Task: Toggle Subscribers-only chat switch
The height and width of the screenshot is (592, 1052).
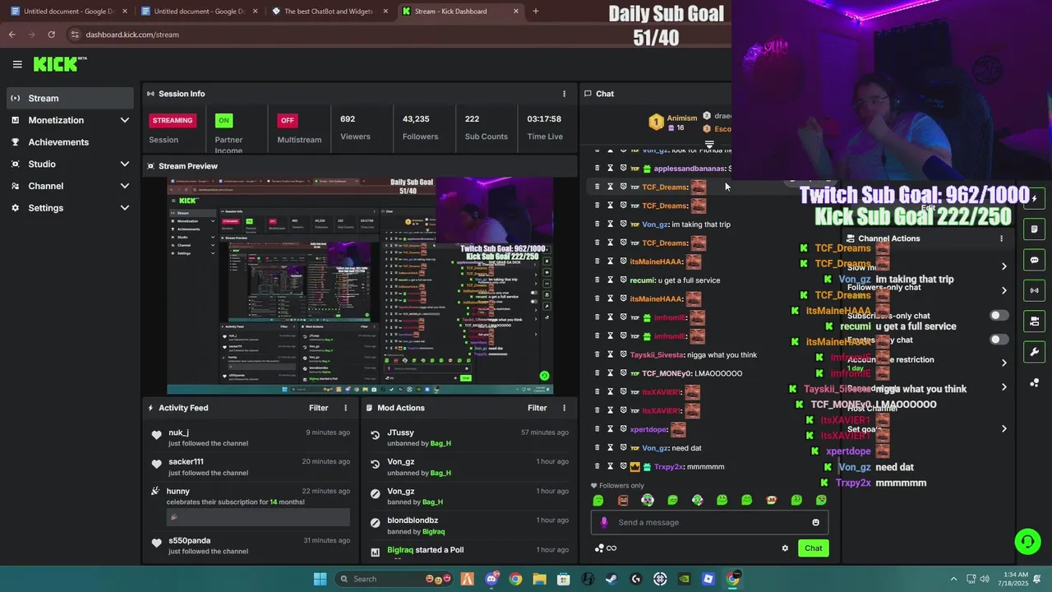Action: pyautogui.click(x=999, y=315)
